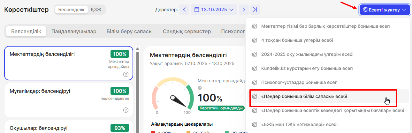Expand the Есепті жүктеу dropdown
The image size is (412, 133).
385,10
